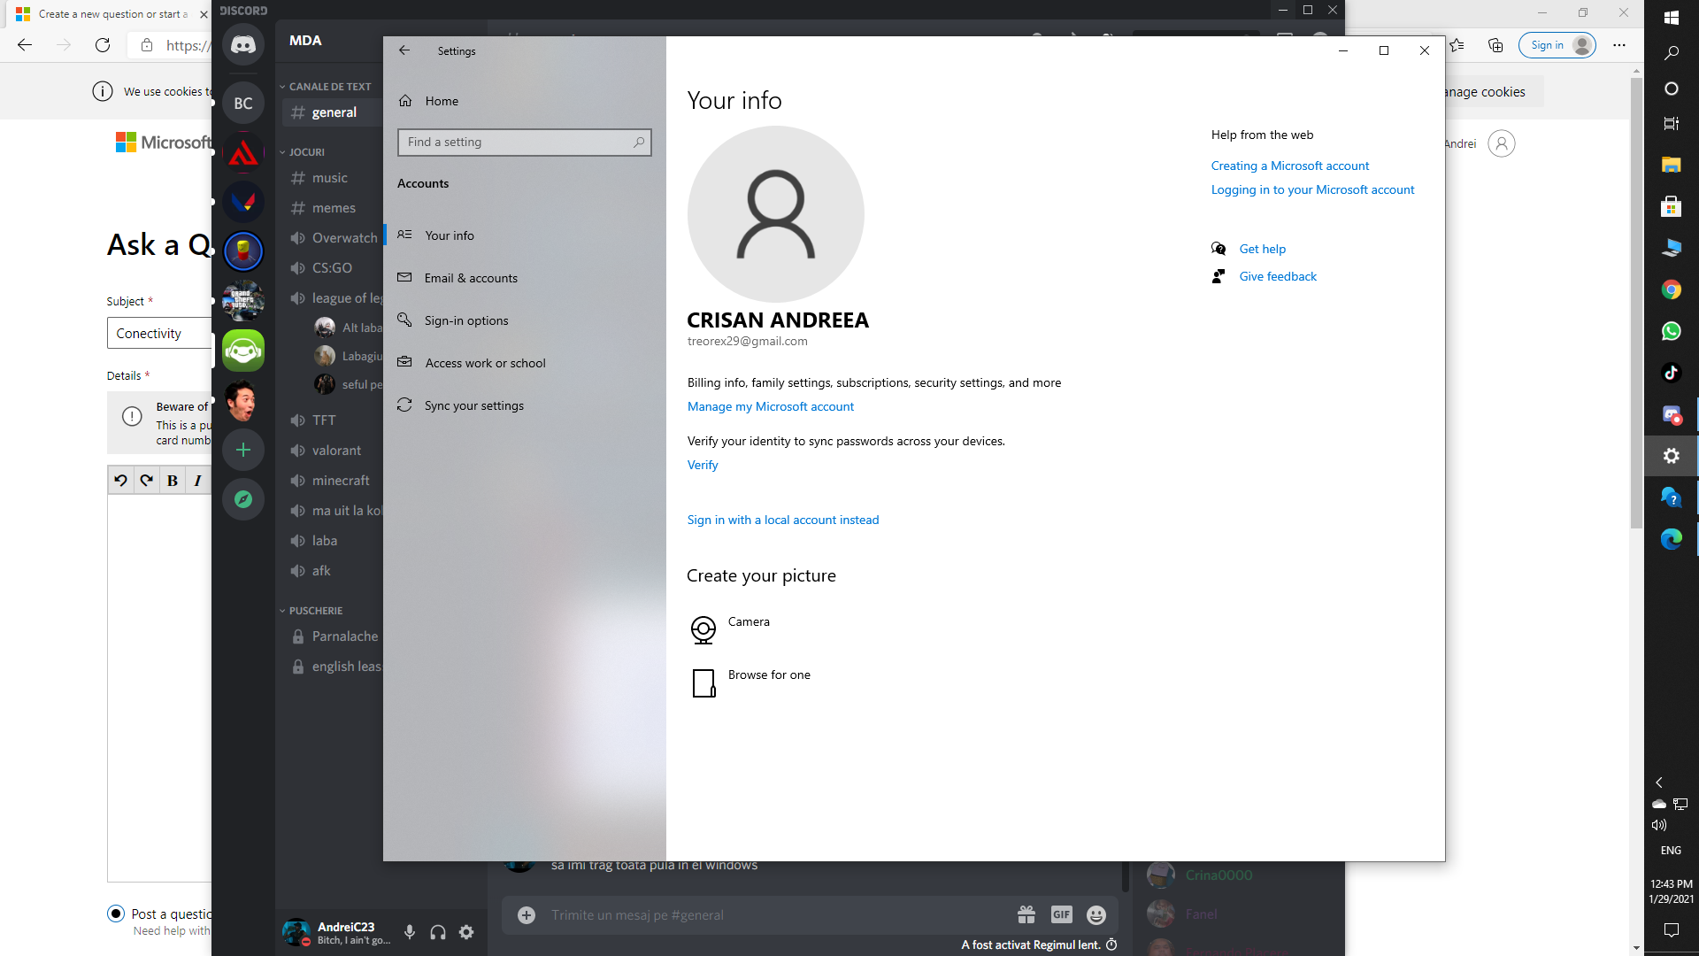Click the Verify link
This screenshot has width=1699, height=956.
tap(703, 465)
